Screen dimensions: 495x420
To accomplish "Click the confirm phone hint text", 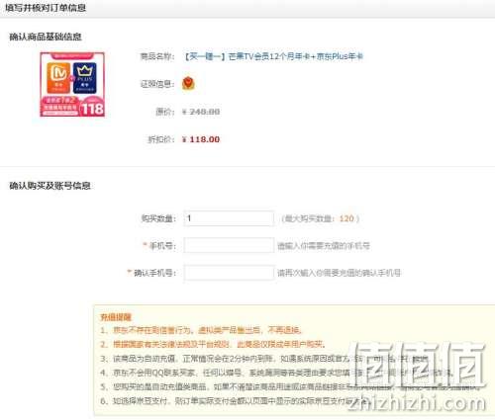I will click(339, 273).
